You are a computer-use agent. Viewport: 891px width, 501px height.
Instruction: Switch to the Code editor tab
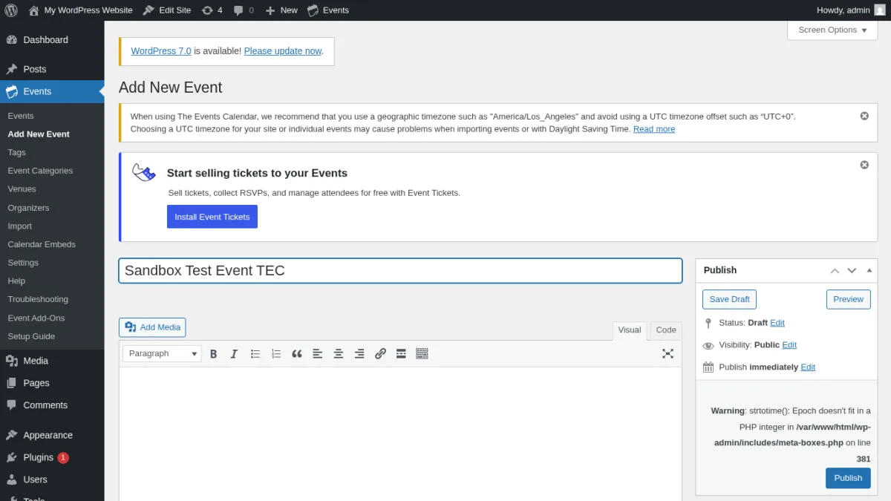coord(666,330)
